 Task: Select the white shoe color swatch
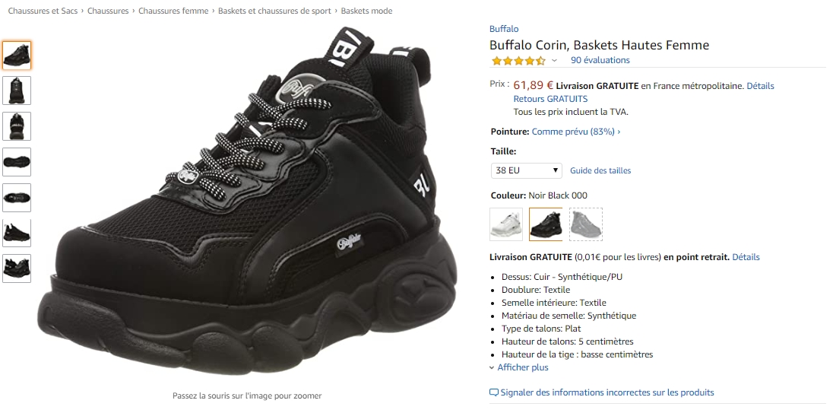click(505, 224)
